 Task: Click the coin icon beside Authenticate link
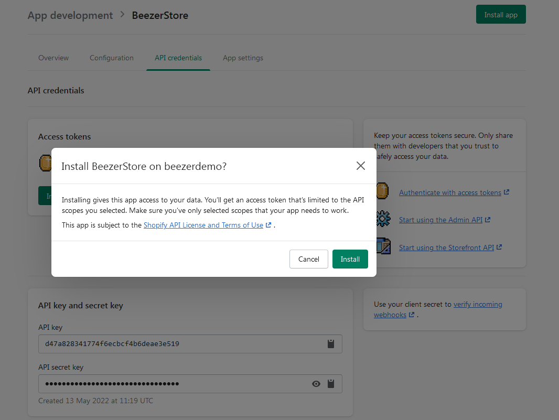point(382,191)
